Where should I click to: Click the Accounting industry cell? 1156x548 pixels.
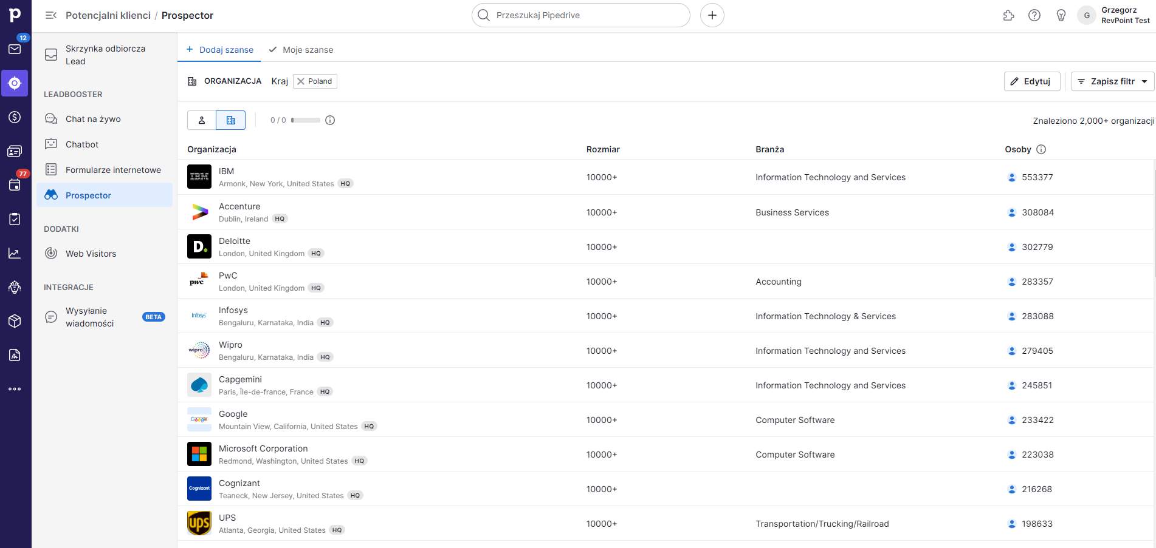point(778,282)
